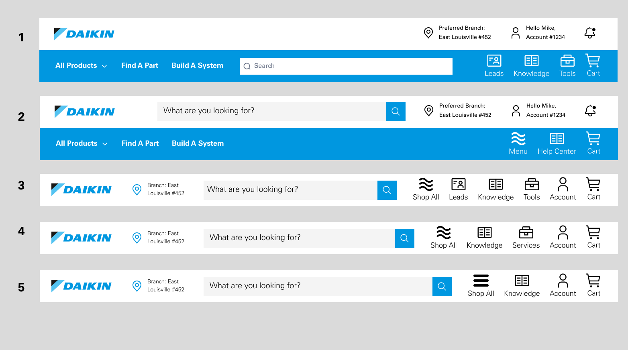Expand All Products dropdown in variant 1

click(81, 65)
